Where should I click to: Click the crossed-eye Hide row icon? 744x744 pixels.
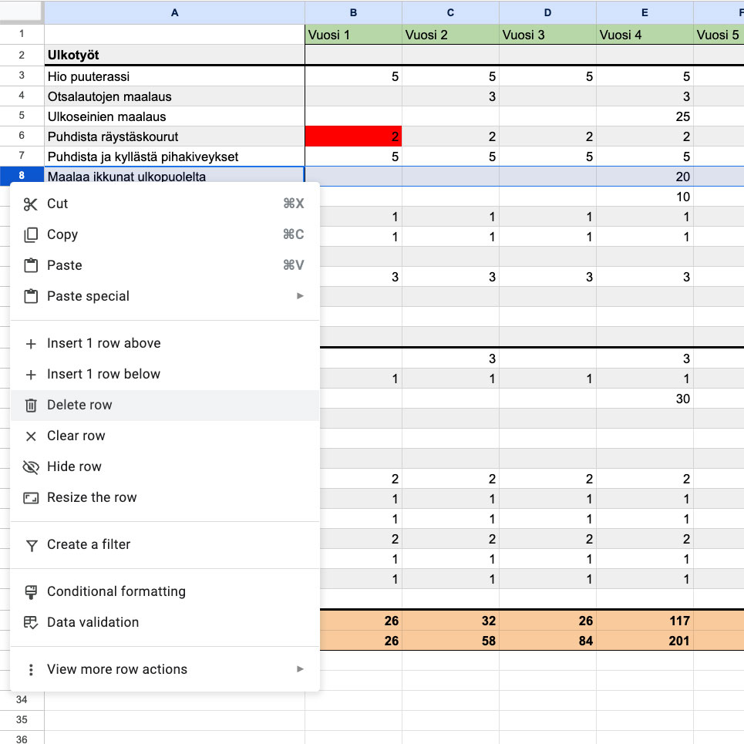(31, 467)
